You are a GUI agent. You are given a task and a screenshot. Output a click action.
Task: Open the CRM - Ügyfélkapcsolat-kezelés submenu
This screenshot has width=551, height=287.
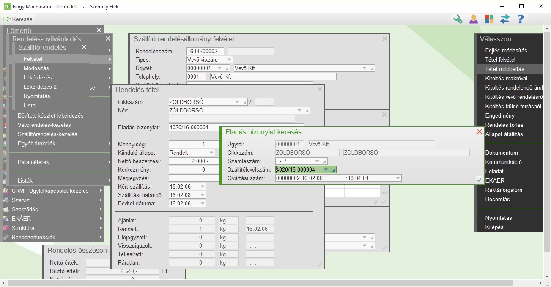point(50,191)
